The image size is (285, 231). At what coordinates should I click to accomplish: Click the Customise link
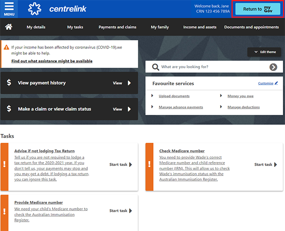(266, 83)
